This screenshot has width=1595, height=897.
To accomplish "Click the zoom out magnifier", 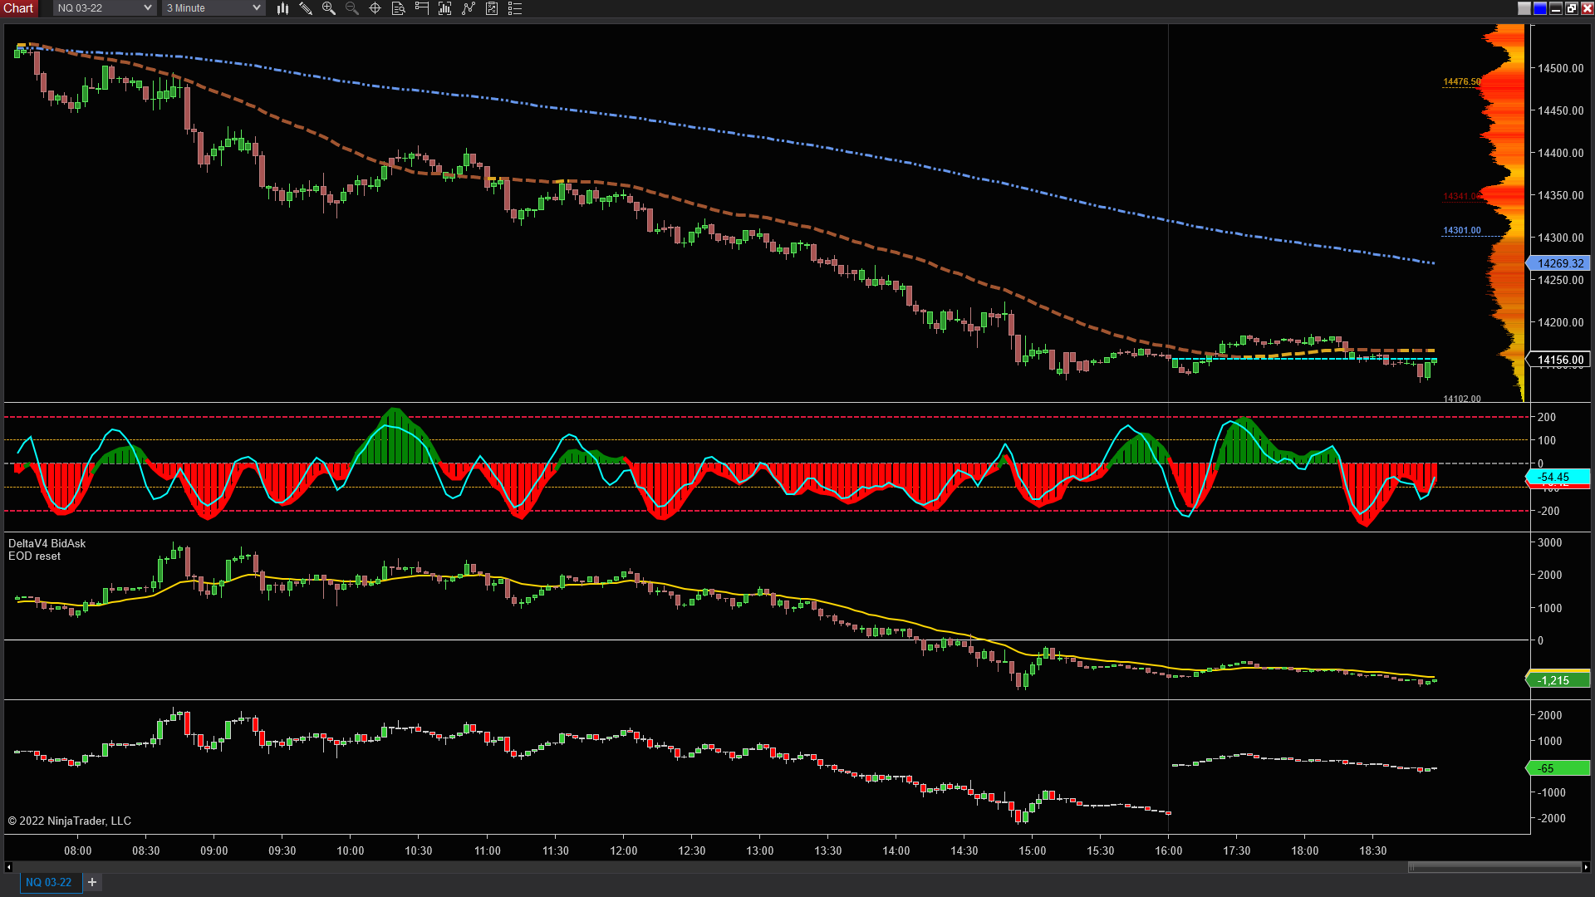I will coord(352,8).
